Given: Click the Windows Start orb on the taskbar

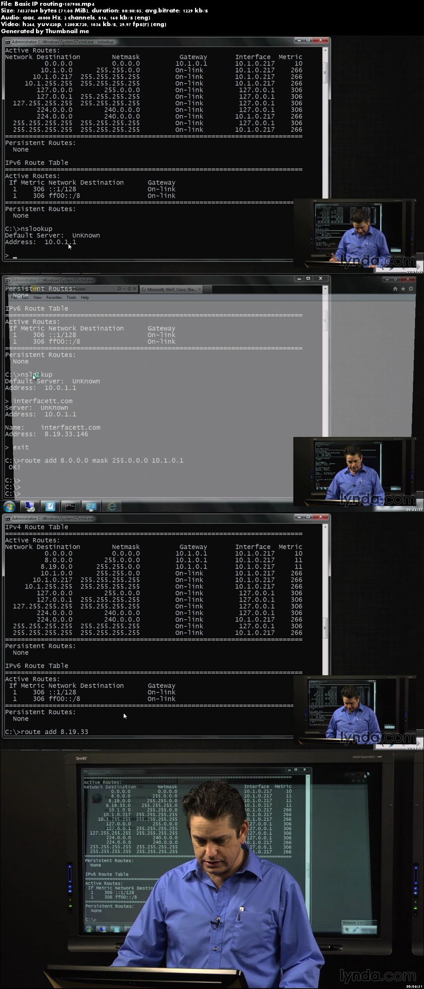Looking at the screenshot, I should 9,506.
